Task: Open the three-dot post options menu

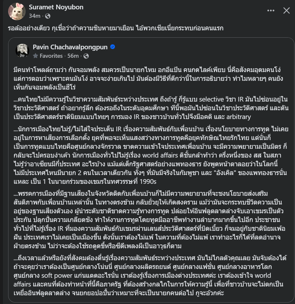Action: coord(271,11)
